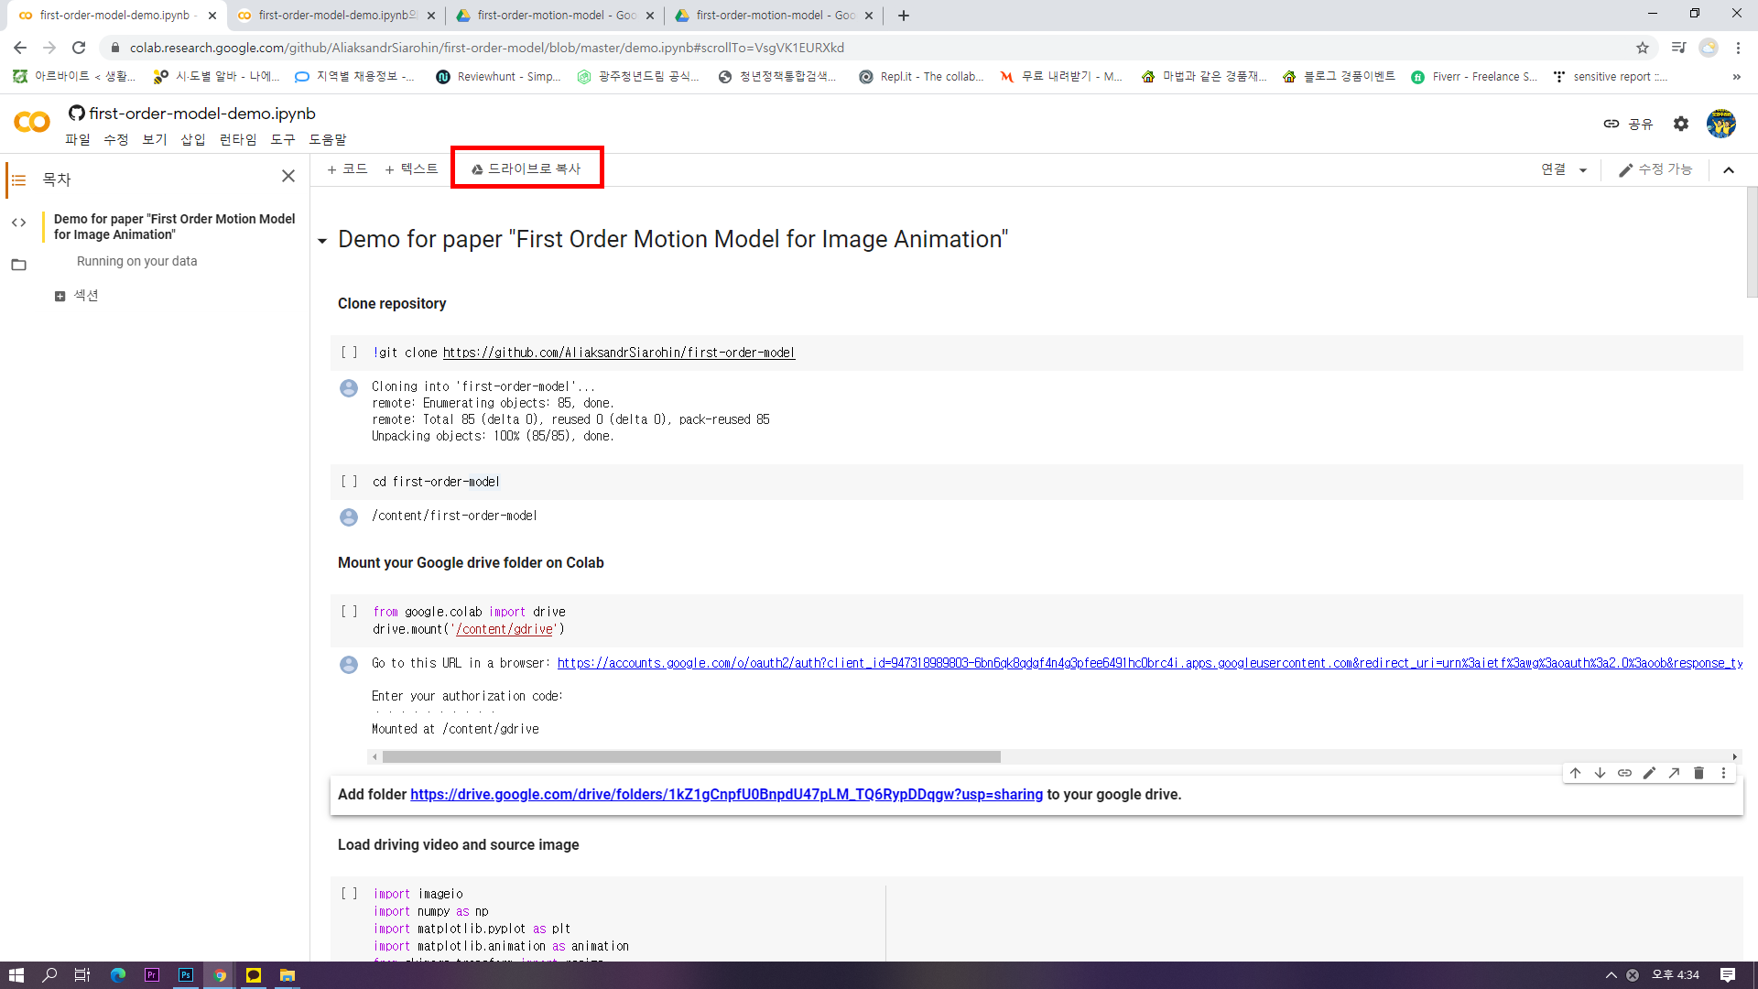The image size is (1758, 989).
Task: Run the drive mount cell
Action: [349, 612]
